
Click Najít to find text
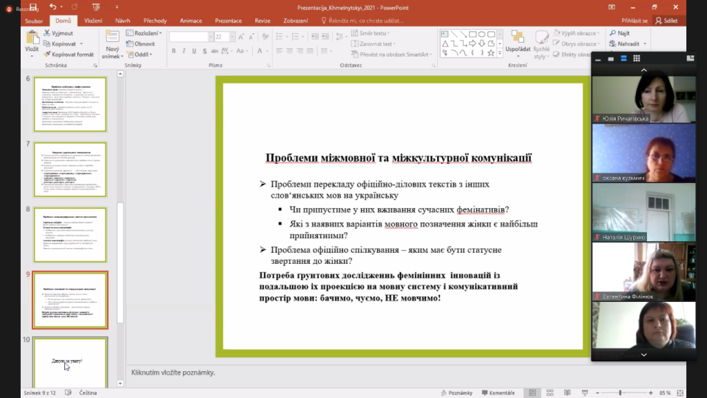pyautogui.click(x=619, y=33)
